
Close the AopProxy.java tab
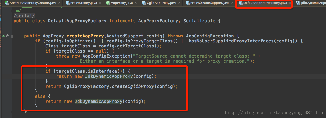pyautogui.click(x=136, y=3)
